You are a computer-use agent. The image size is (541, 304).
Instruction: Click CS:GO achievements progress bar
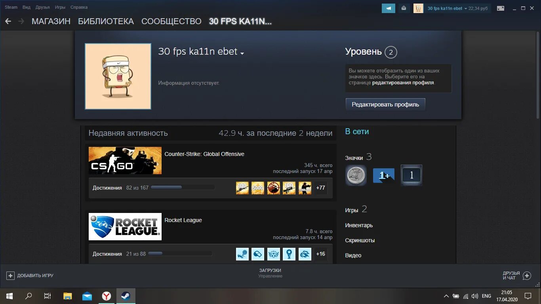pyautogui.click(x=183, y=188)
